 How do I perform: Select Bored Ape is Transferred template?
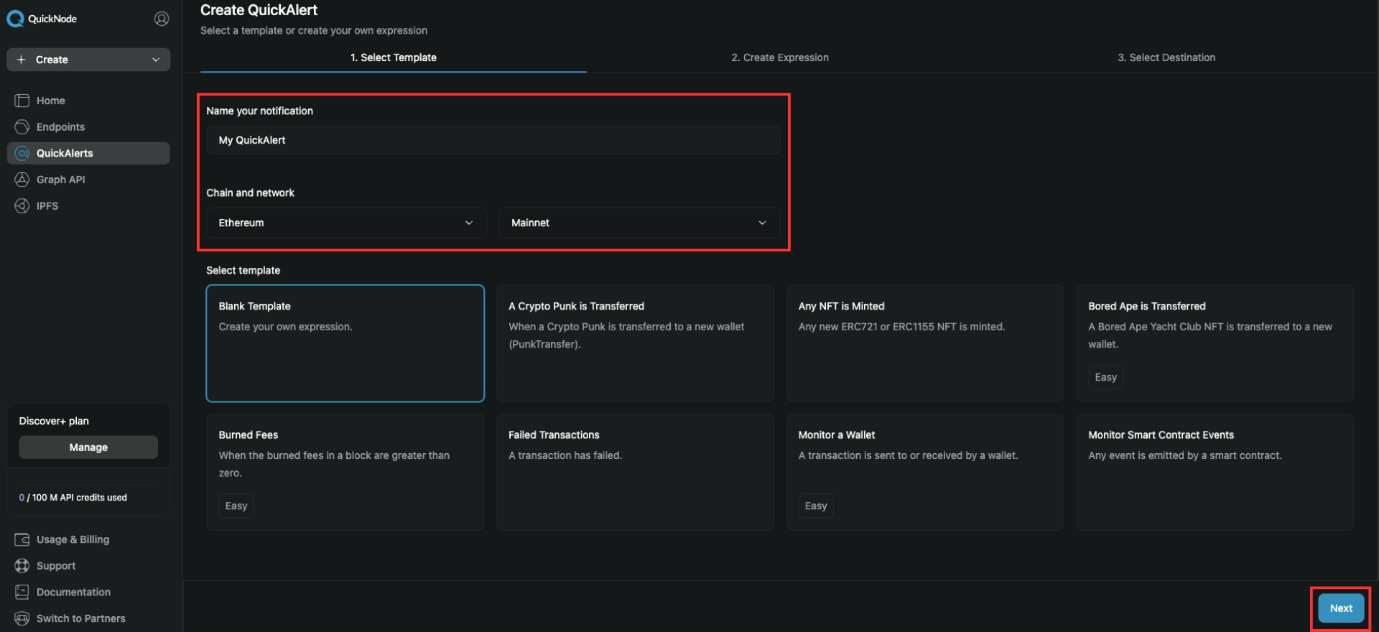click(1215, 343)
